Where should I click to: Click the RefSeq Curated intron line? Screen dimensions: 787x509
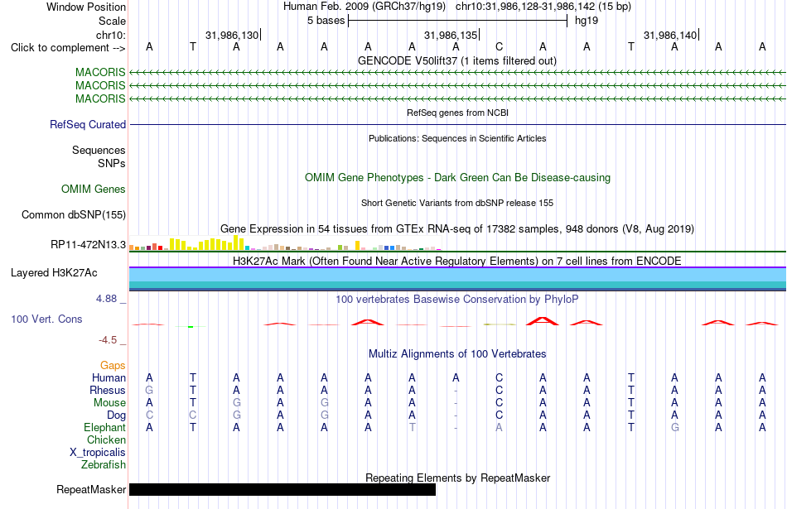458,124
